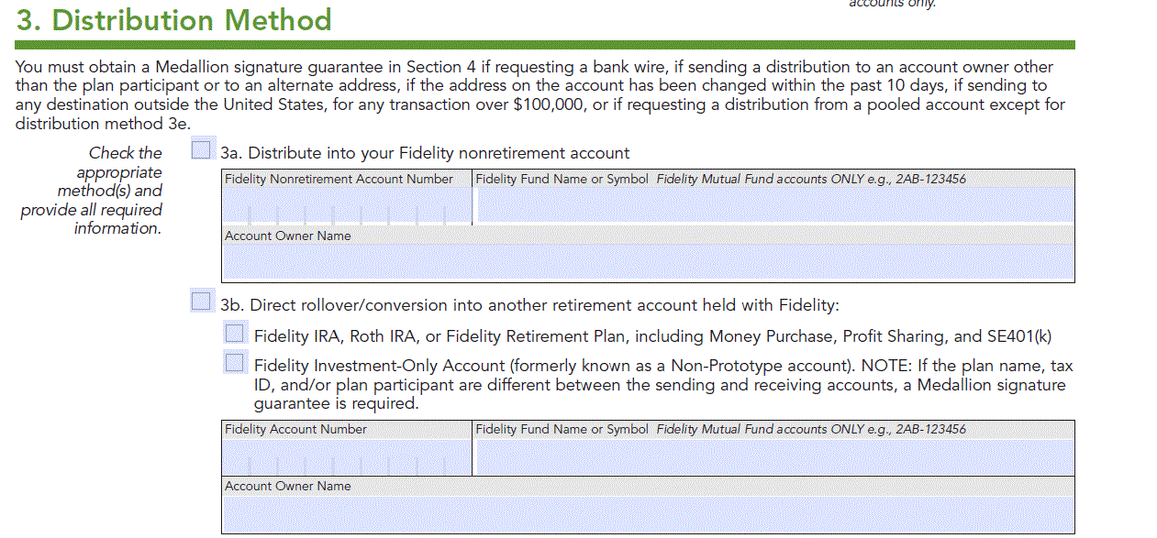Tick the 3b direct rollover/conversion checkbox
The width and height of the screenshot is (1157, 538).
(x=201, y=301)
